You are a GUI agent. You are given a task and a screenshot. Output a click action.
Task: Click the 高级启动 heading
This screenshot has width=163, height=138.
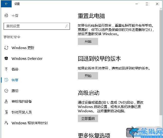(88, 93)
